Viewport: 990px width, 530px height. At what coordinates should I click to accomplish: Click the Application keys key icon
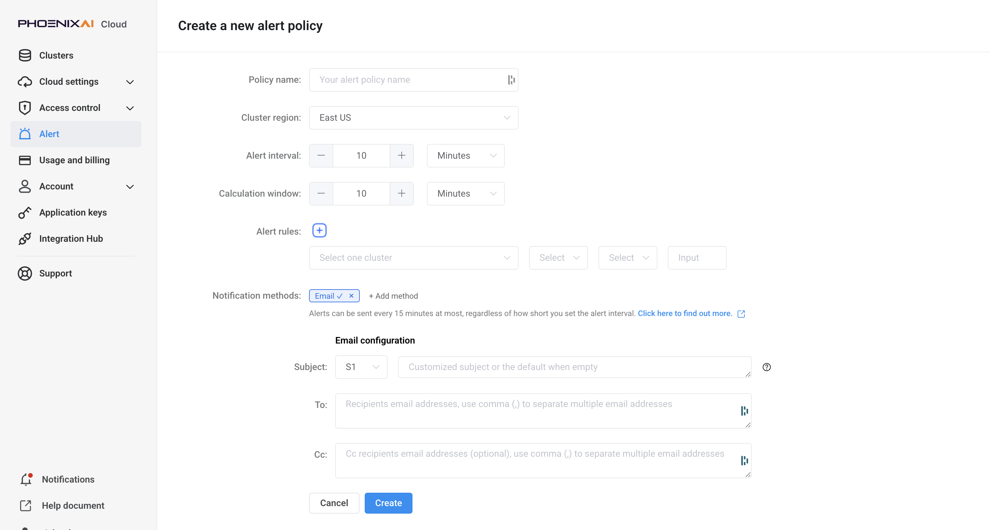coord(25,212)
